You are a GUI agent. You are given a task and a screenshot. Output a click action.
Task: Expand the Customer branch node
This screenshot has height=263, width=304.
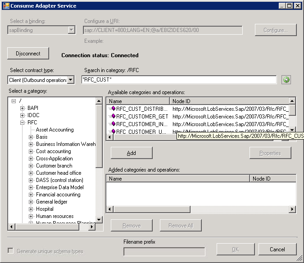(31, 166)
